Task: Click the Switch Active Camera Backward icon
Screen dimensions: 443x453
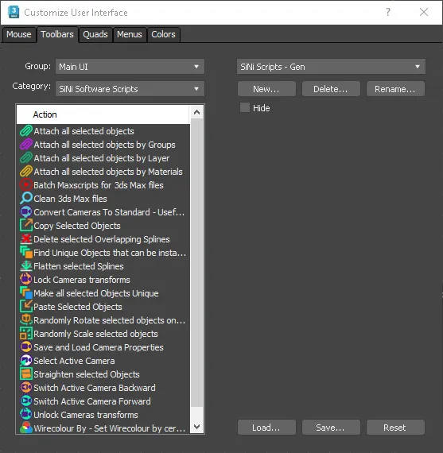Action: coord(26,387)
